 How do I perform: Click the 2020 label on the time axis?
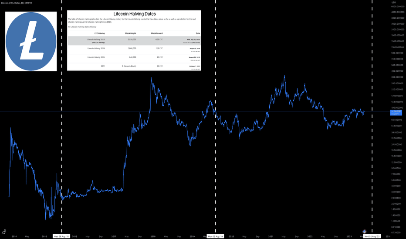tap(231, 236)
